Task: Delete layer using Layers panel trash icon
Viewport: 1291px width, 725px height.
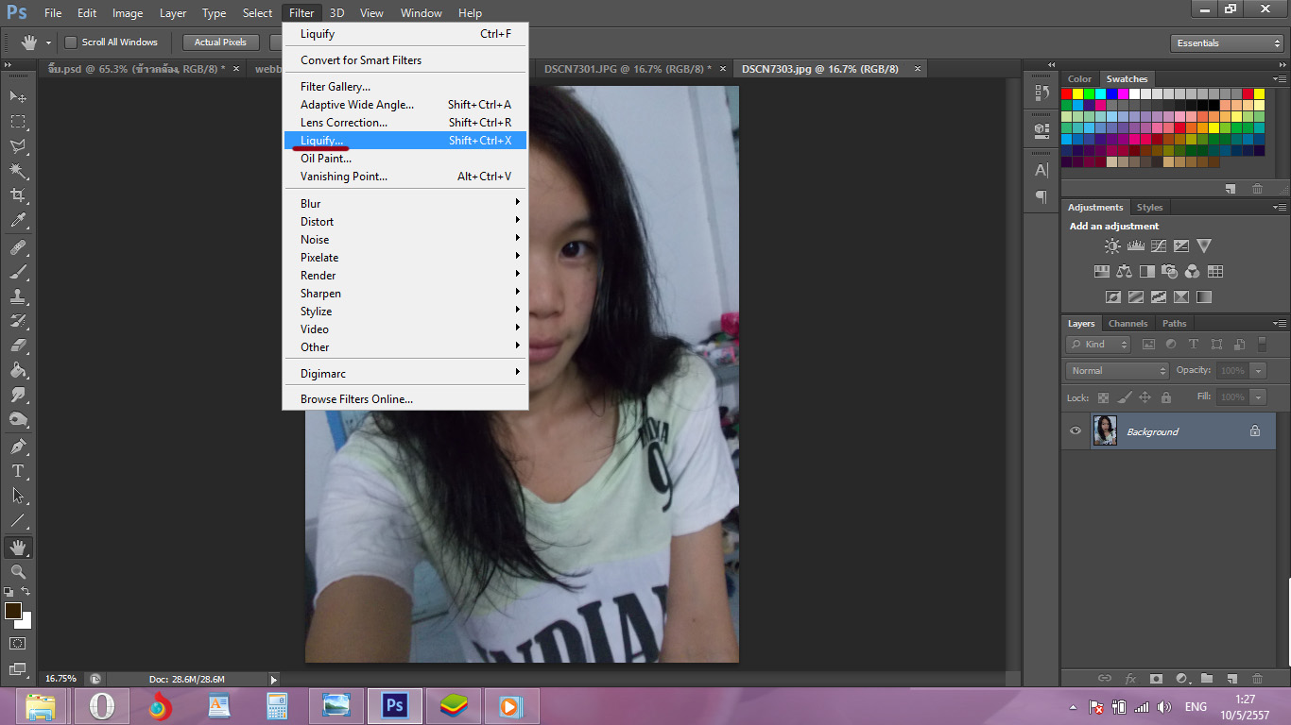Action: 1257,678
